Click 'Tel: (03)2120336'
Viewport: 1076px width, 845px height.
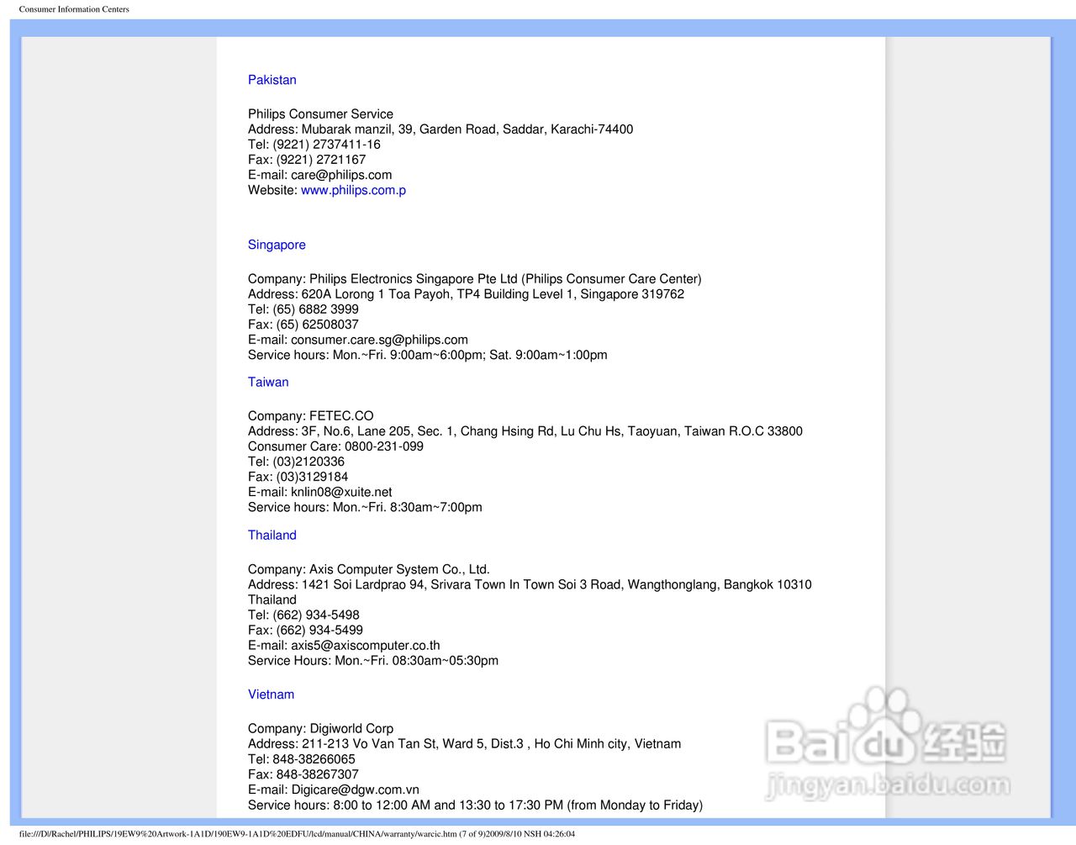click(296, 462)
